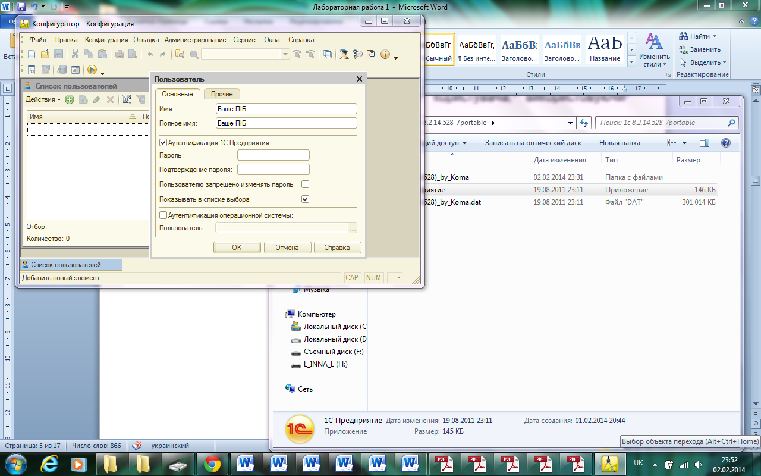
Task: Click the Copy user icon in list toolbar
Action: tap(83, 99)
